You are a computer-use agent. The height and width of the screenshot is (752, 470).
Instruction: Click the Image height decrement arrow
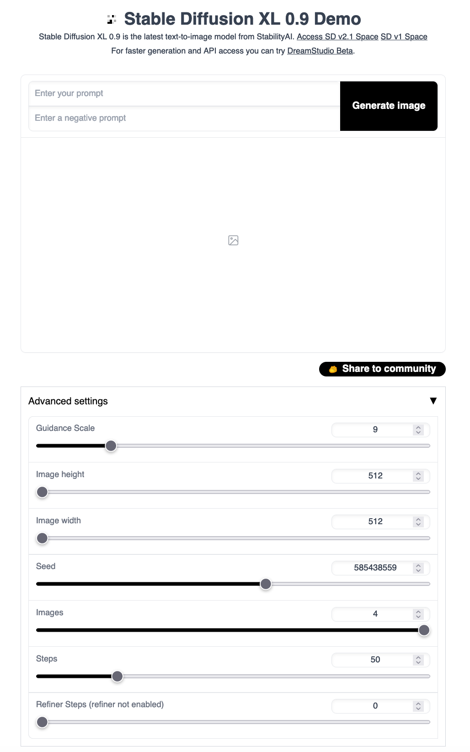pos(417,478)
